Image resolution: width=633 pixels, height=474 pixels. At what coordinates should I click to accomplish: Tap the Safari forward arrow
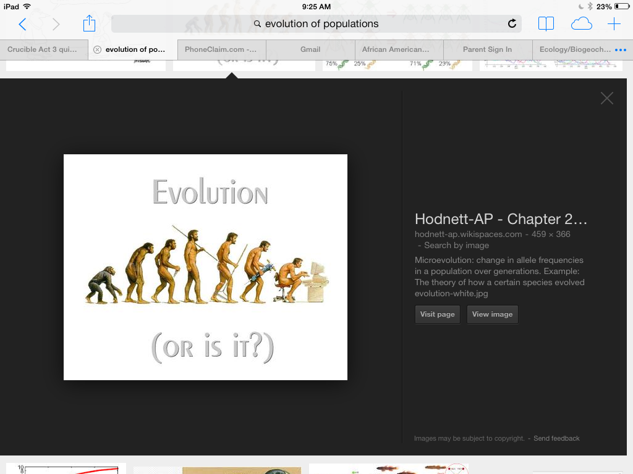coord(56,24)
